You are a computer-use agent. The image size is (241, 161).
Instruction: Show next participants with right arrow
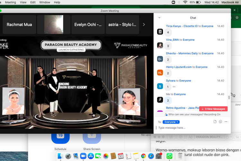point(144,24)
